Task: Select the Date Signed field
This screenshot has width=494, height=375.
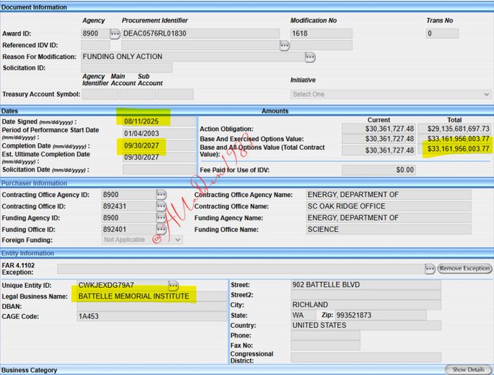Action: point(157,121)
